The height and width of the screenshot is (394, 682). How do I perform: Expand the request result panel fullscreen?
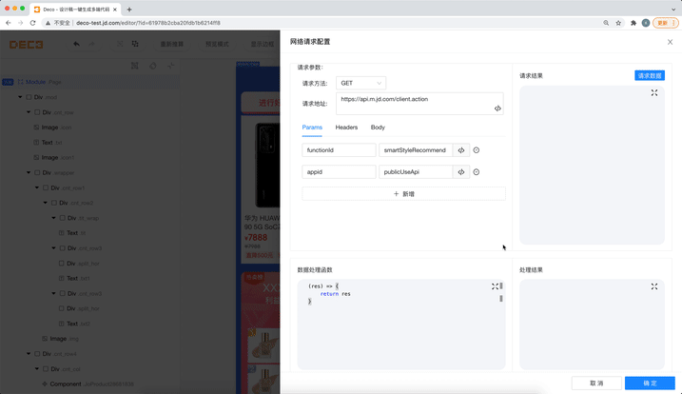click(x=654, y=92)
